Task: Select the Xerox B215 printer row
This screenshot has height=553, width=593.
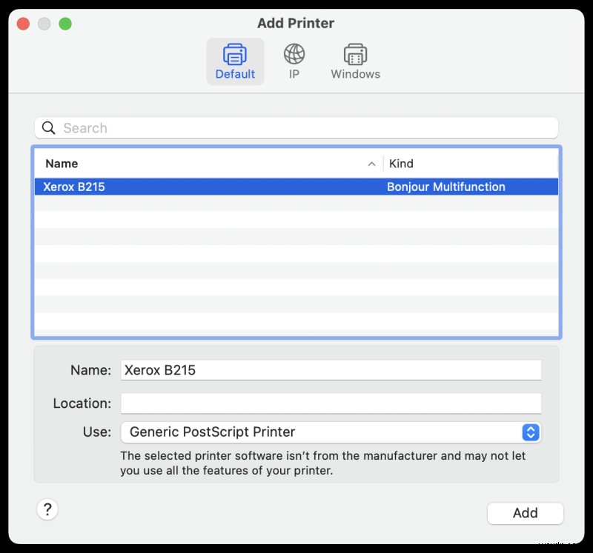Action: coord(296,187)
